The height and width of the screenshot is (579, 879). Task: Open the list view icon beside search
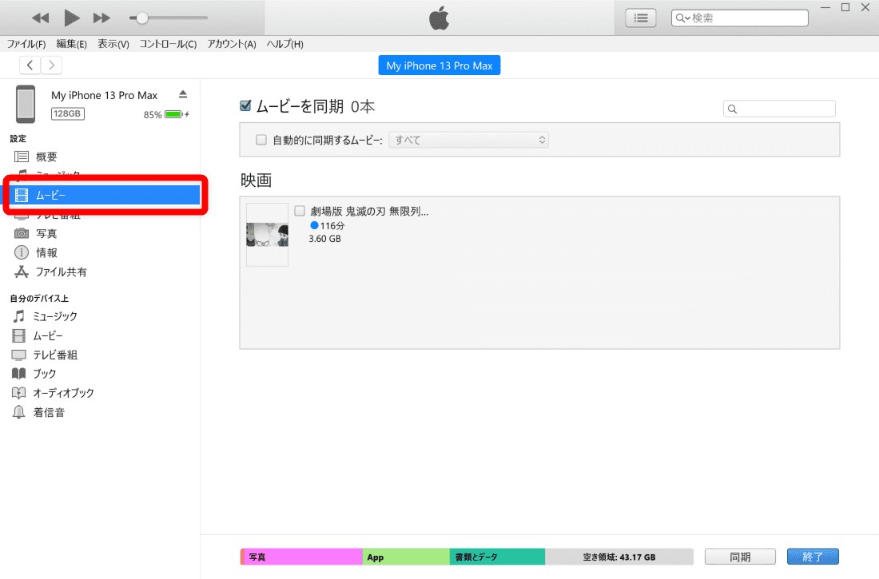pyautogui.click(x=641, y=18)
